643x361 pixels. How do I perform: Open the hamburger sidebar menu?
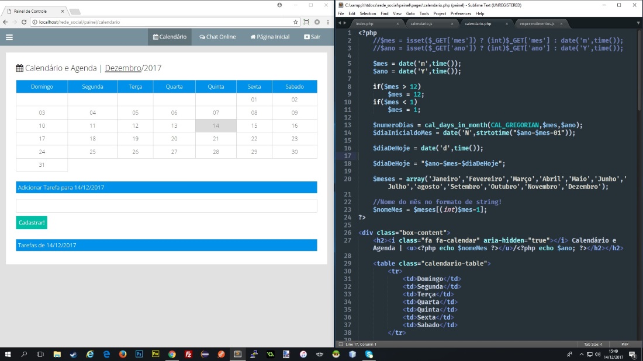tap(9, 37)
